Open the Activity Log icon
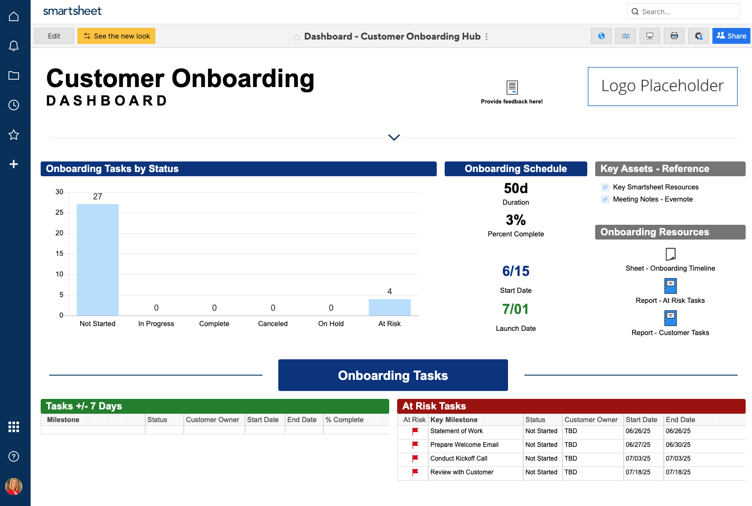The width and height of the screenshot is (752, 506). [x=625, y=36]
